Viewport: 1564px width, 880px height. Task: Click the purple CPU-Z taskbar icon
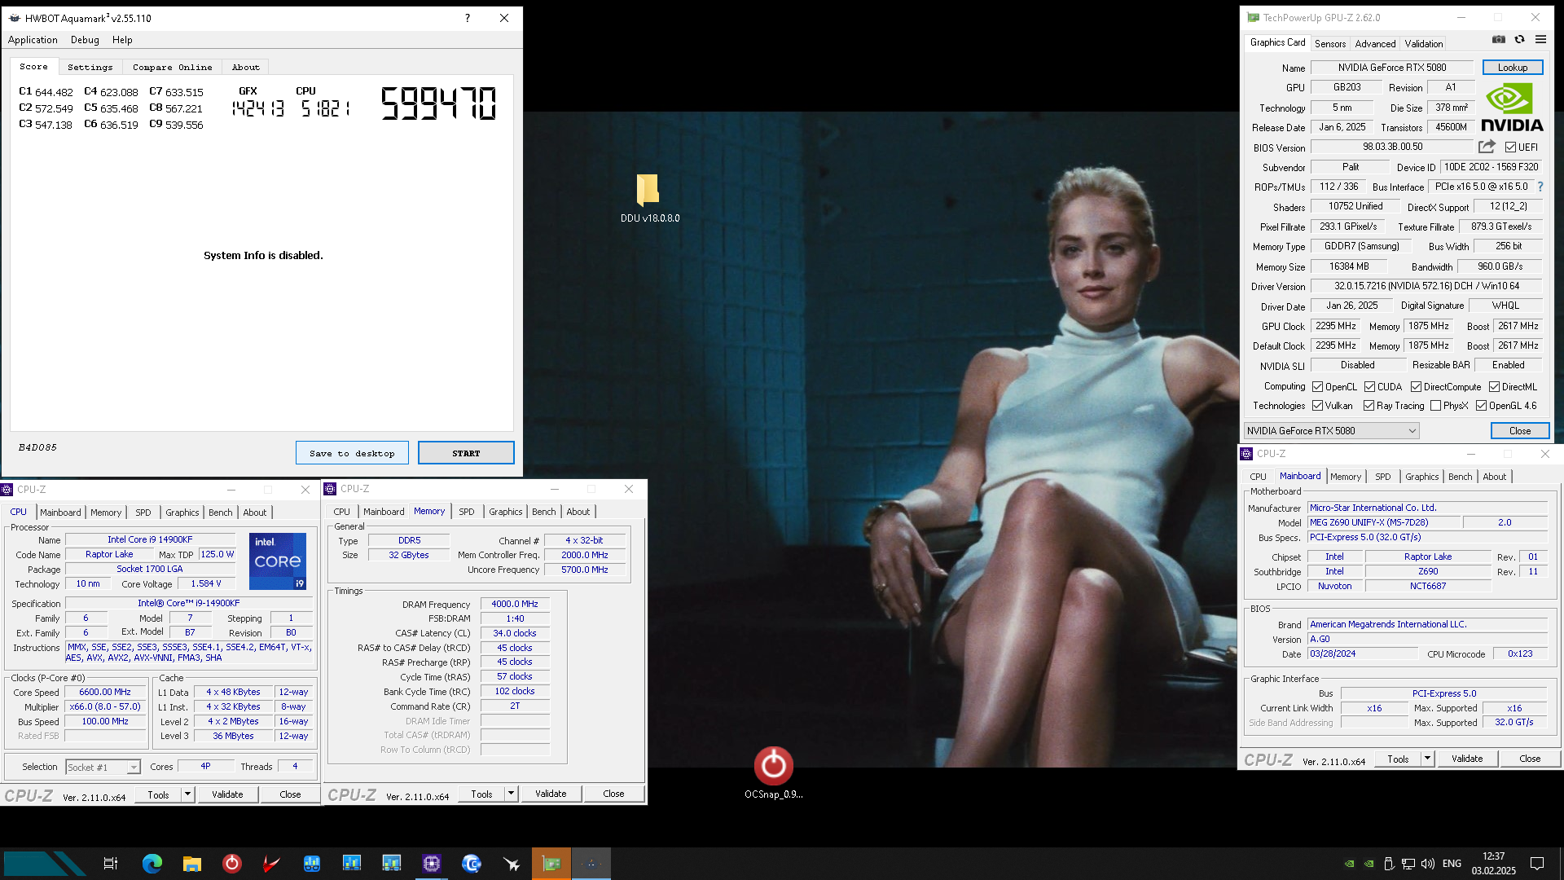click(x=432, y=864)
